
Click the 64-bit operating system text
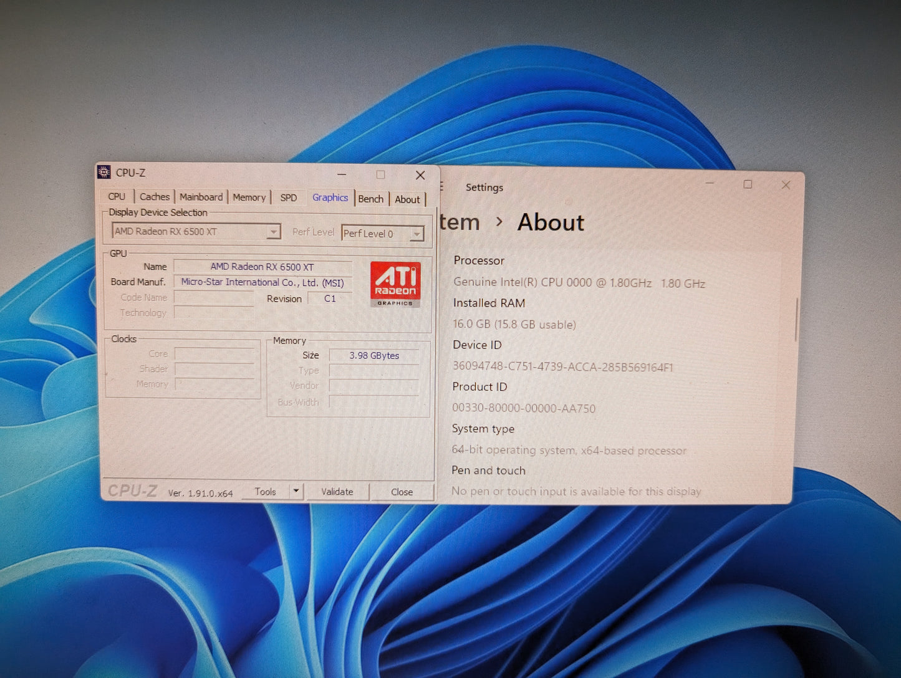tap(569, 450)
